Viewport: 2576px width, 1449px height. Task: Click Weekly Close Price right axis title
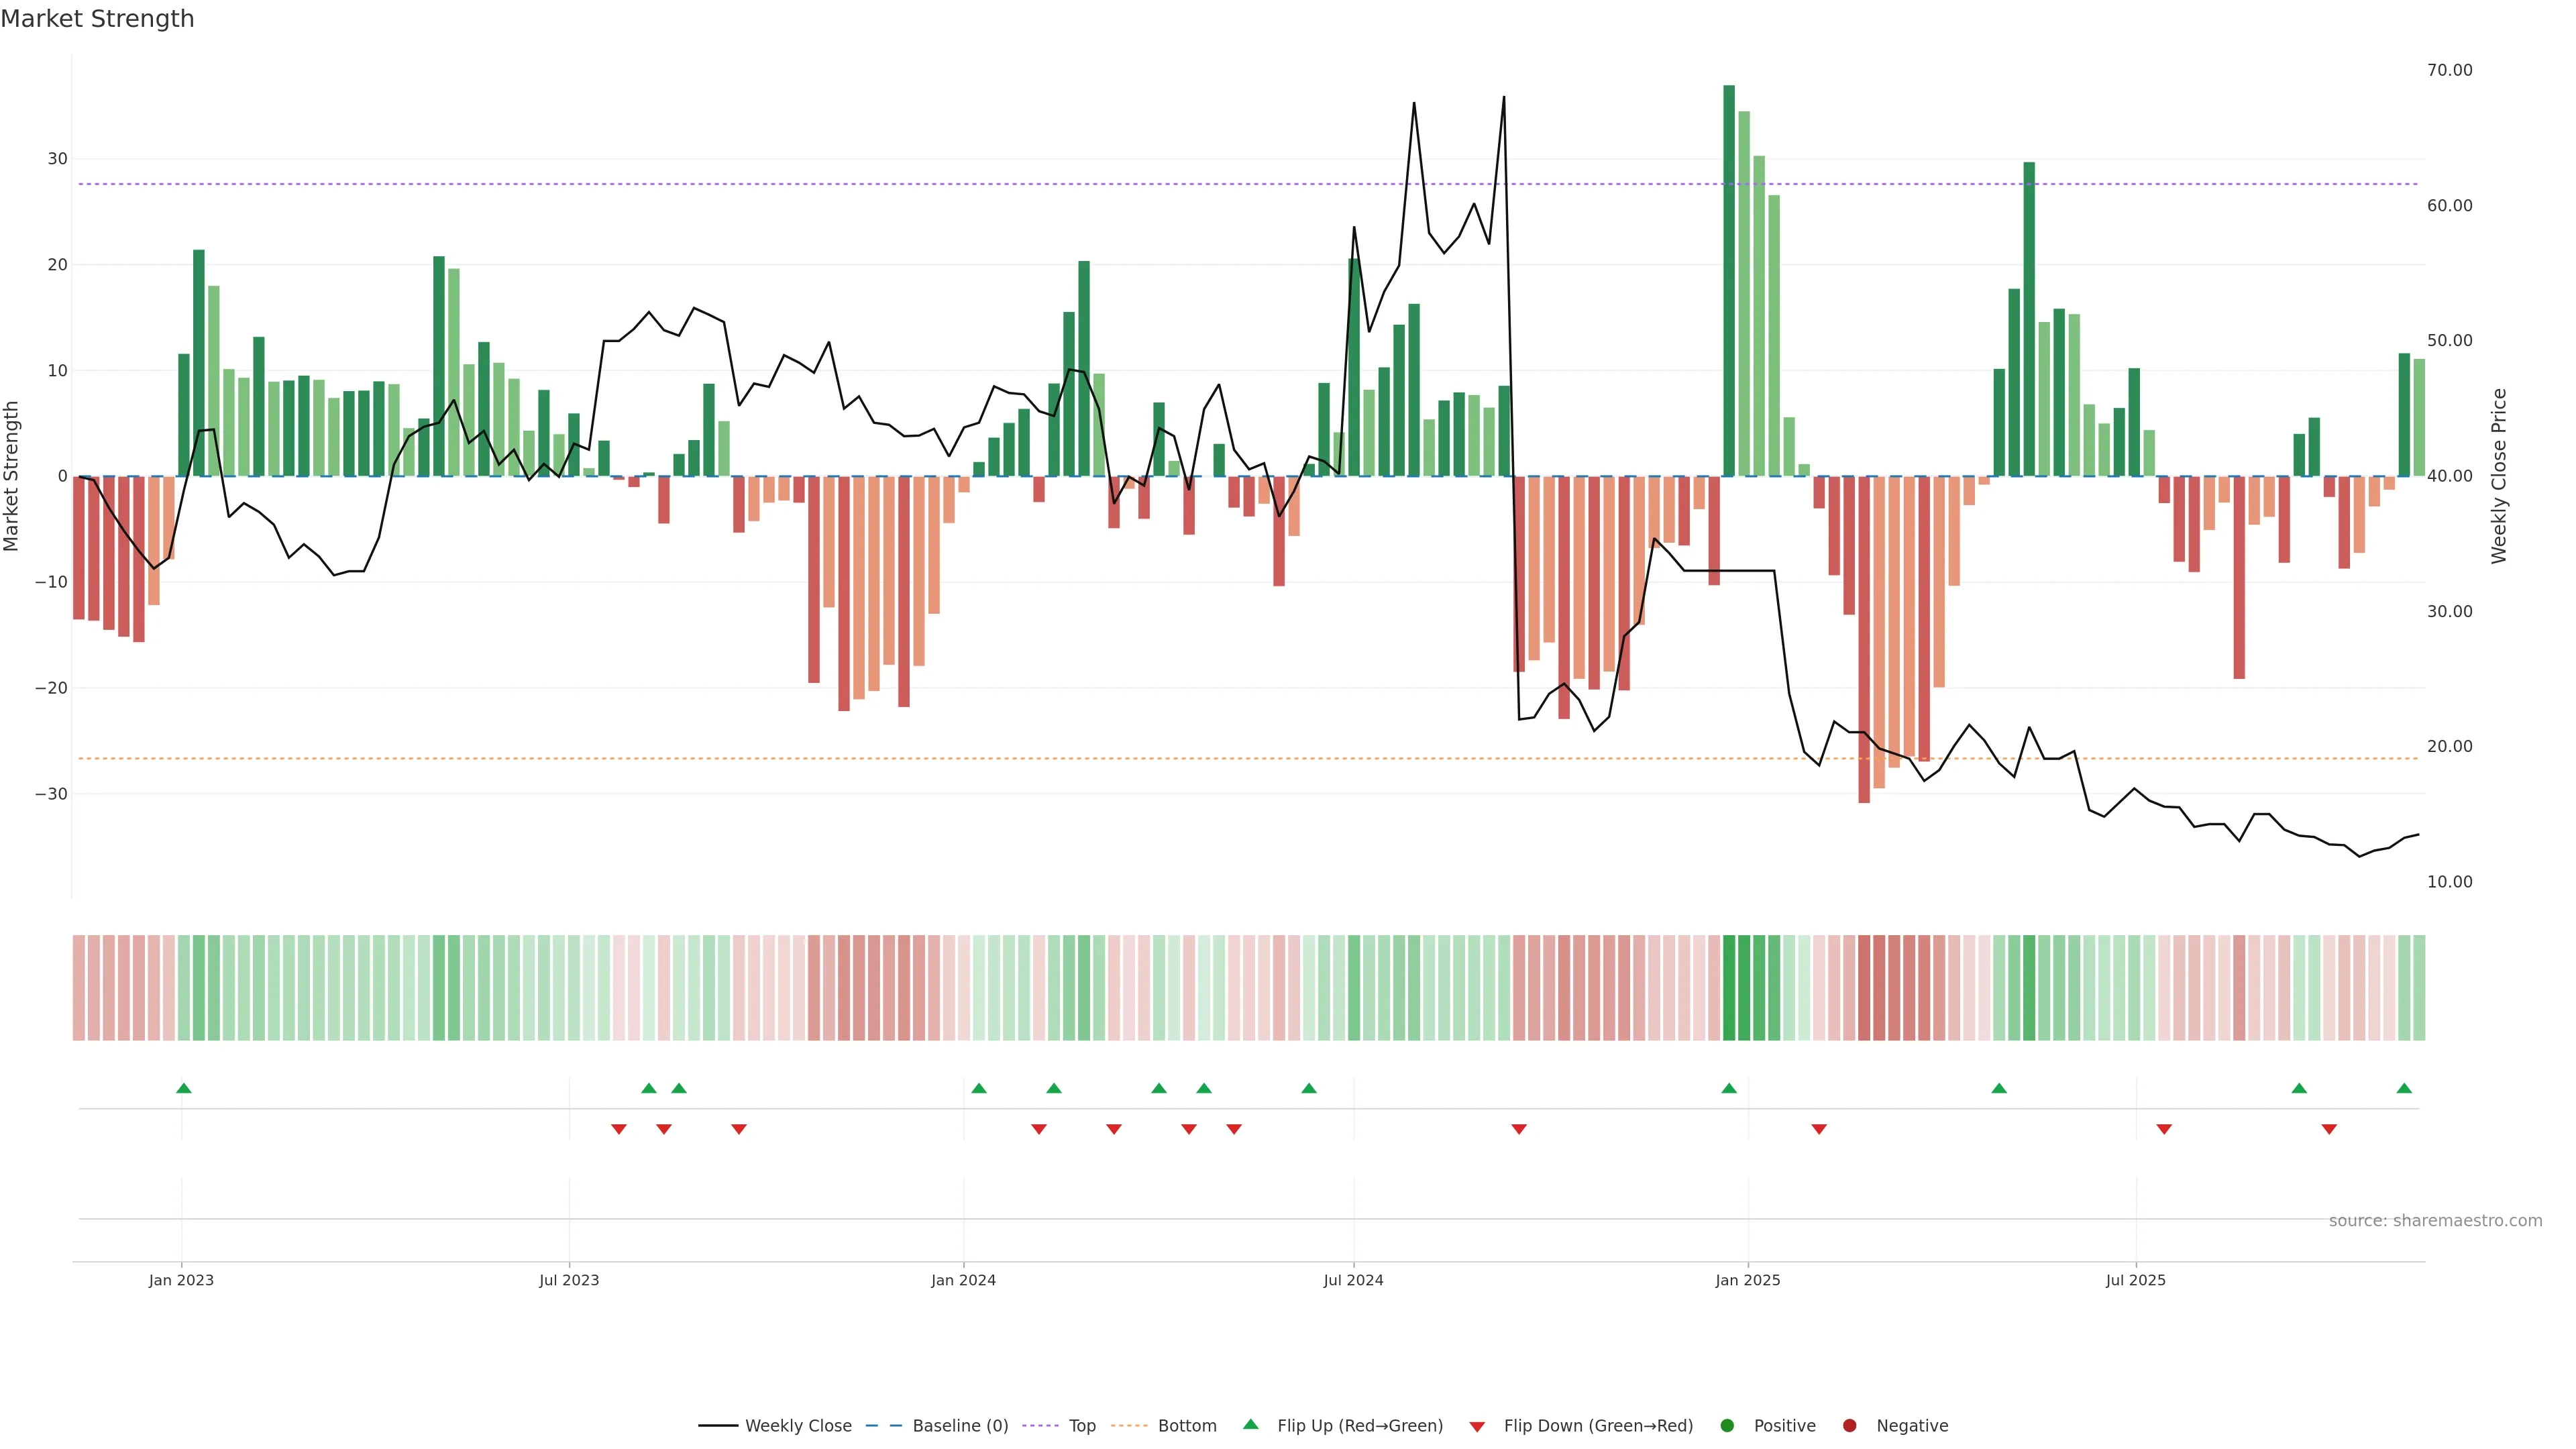2499,476
